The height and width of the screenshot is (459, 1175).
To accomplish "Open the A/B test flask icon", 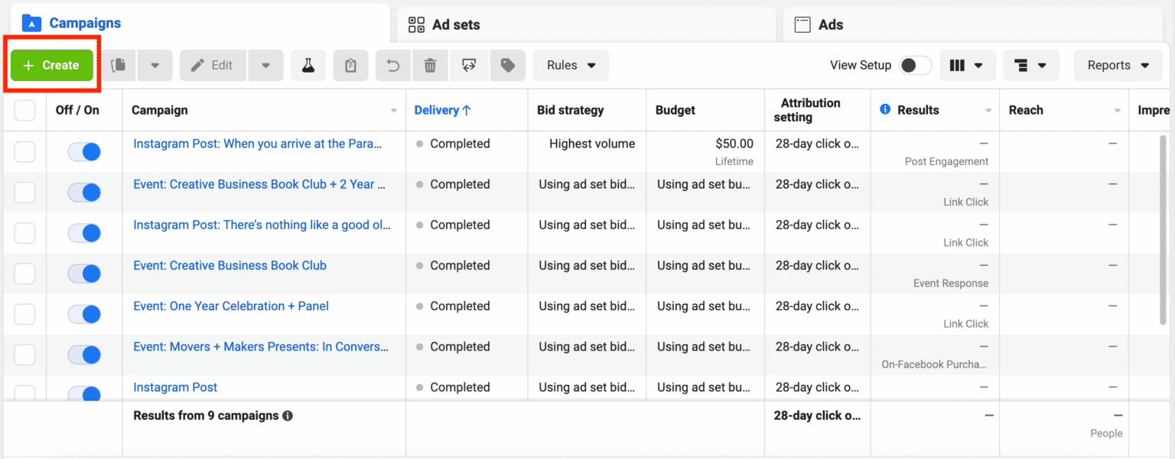I will pos(308,65).
